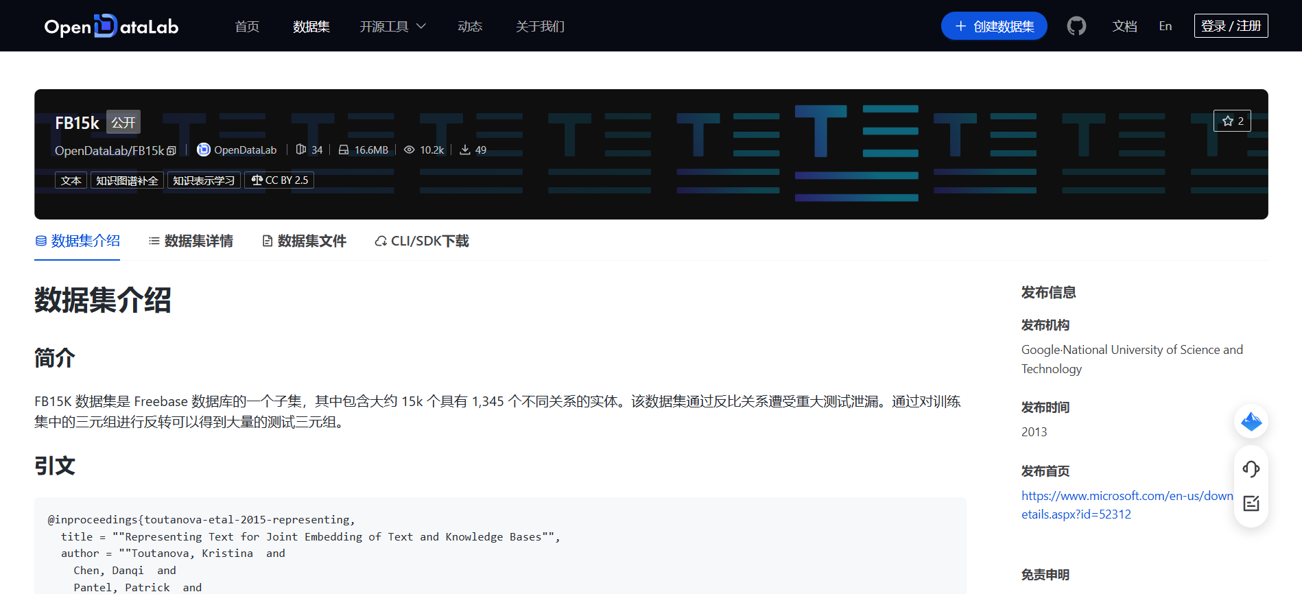Click the 发布机构 Google·National University text
Viewport: 1302px width, 594px height.
(1132, 359)
